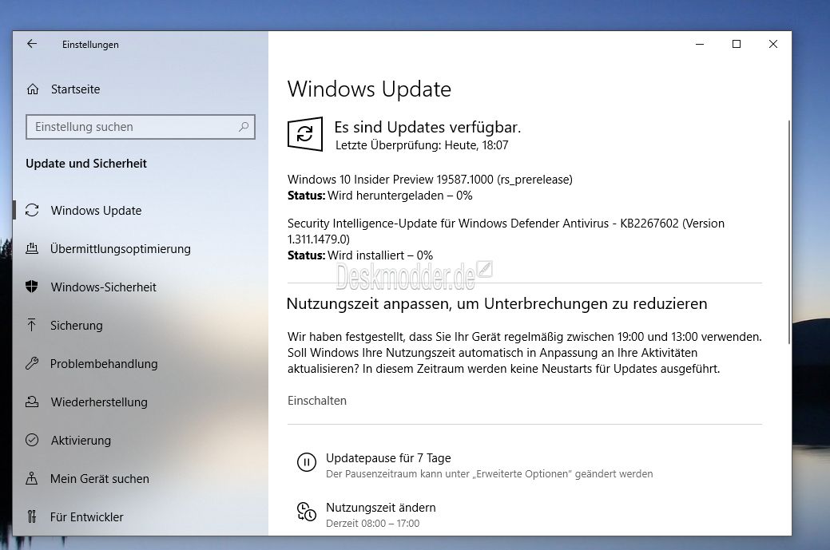Select Windows Update in the sidebar
Image resolution: width=830 pixels, height=550 pixels.
tap(96, 211)
